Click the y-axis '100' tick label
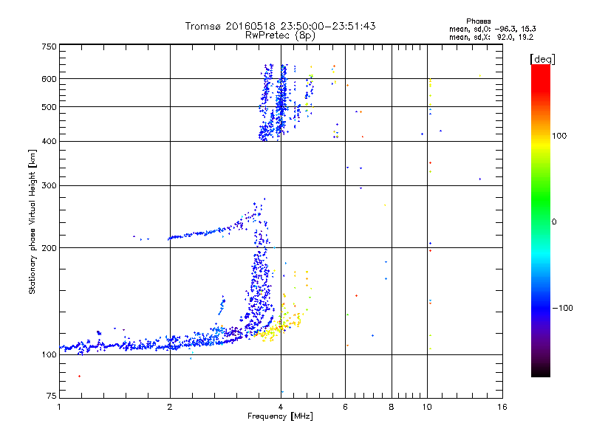 (x=49, y=354)
